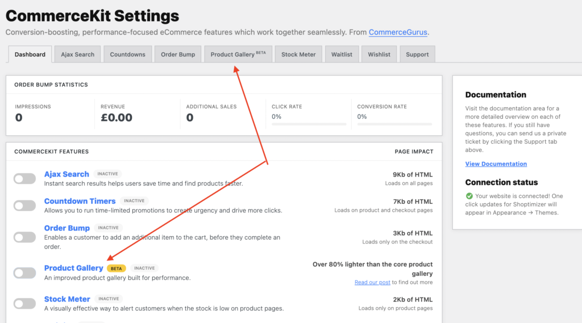Screen dimensions: 582x323
Task: Click the INACTIVE badge beside Countdown Timers
Action: point(134,200)
